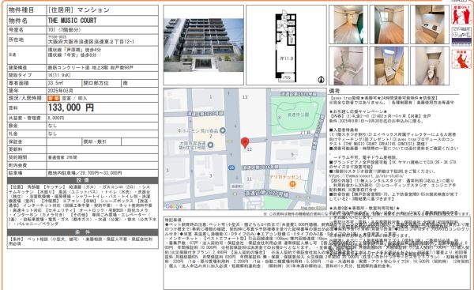Click the access line 環状線「今宮」徒歩8分

(72, 55)
